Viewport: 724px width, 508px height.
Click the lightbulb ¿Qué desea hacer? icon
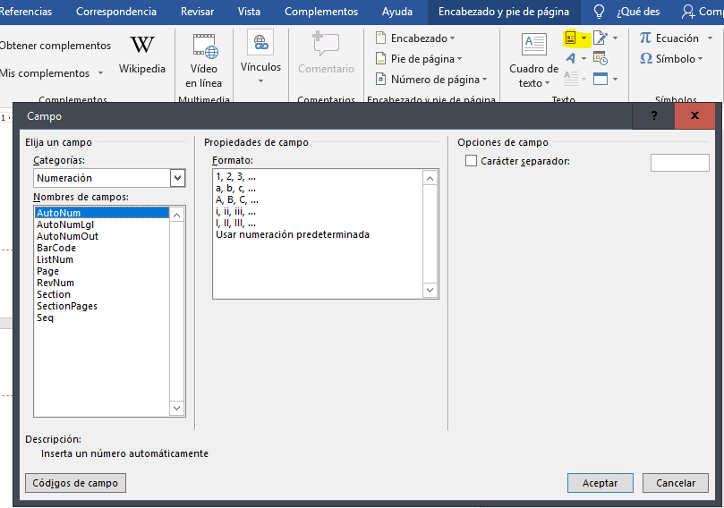click(x=599, y=12)
